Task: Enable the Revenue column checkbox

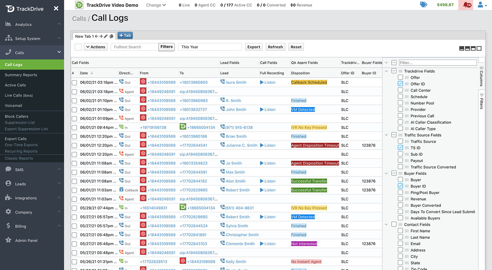Action: point(400,199)
